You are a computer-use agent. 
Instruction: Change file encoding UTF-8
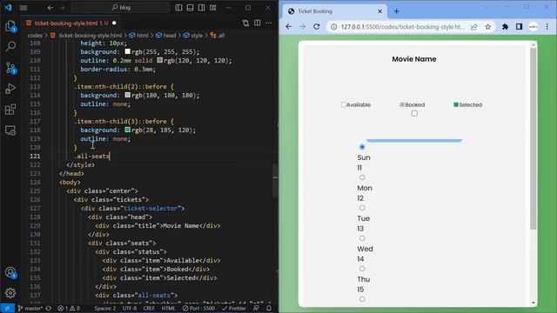point(130,309)
